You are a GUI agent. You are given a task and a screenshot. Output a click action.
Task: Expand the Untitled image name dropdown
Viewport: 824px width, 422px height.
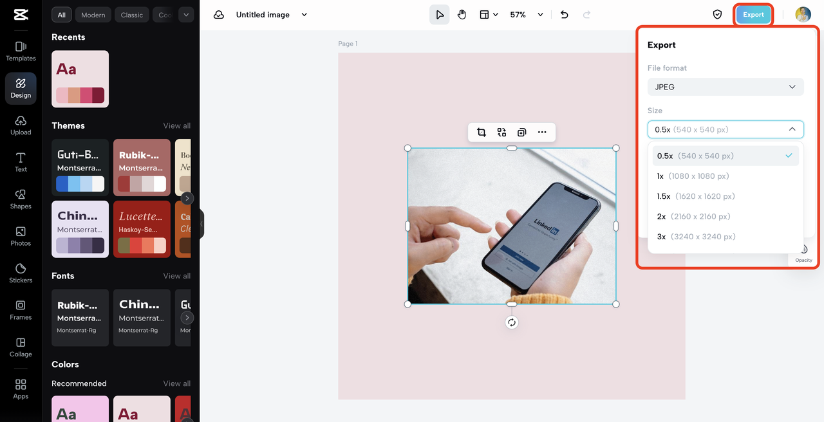[304, 15]
